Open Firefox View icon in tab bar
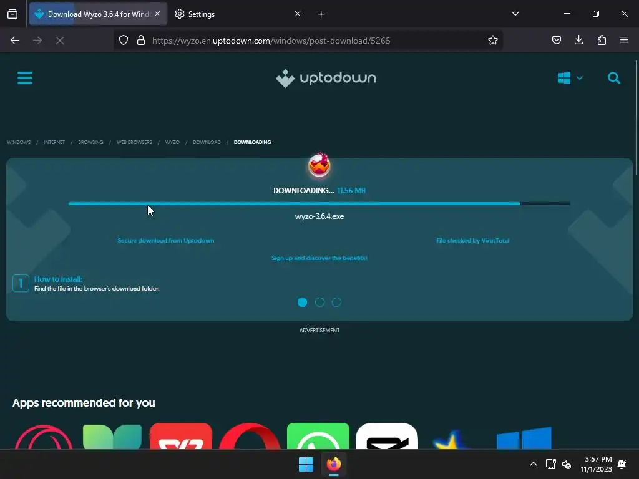This screenshot has width=639, height=479. (x=12, y=14)
